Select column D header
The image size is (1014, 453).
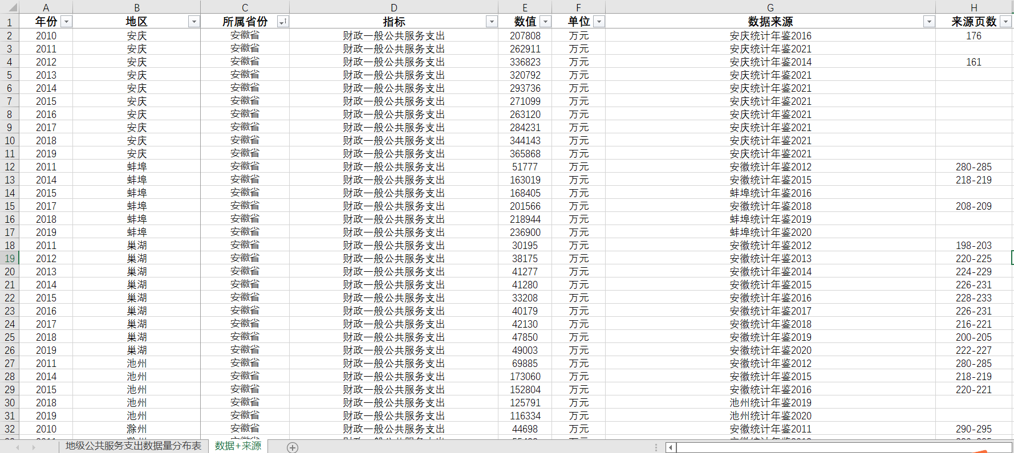pyautogui.click(x=394, y=7)
